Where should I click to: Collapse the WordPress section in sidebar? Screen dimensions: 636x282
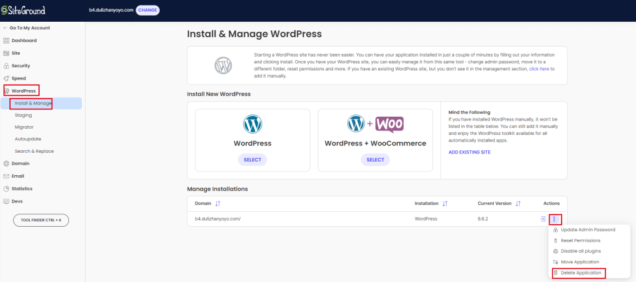click(24, 91)
